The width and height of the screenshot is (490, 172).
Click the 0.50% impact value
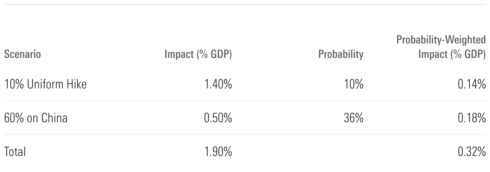(217, 118)
